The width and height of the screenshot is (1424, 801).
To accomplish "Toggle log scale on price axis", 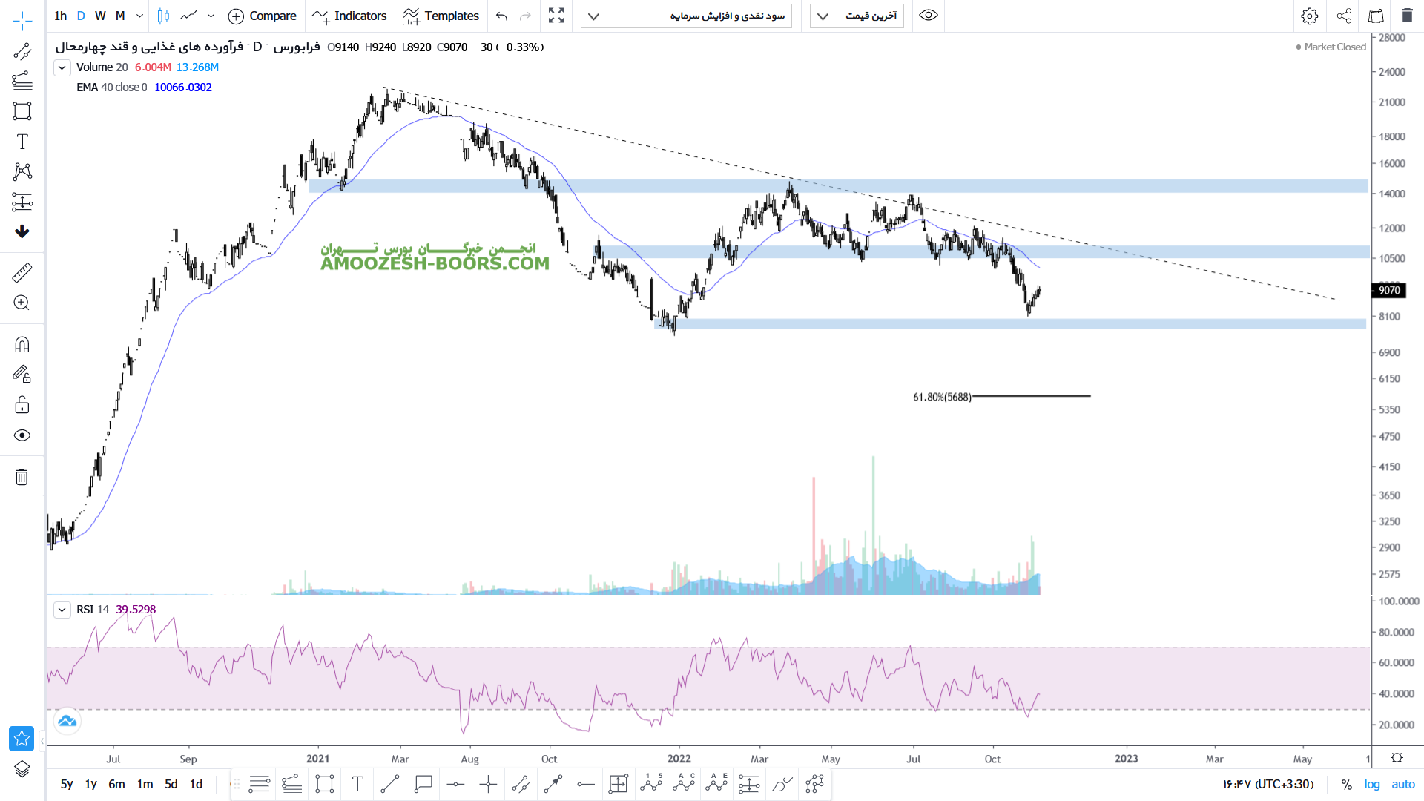I will coord(1372,784).
